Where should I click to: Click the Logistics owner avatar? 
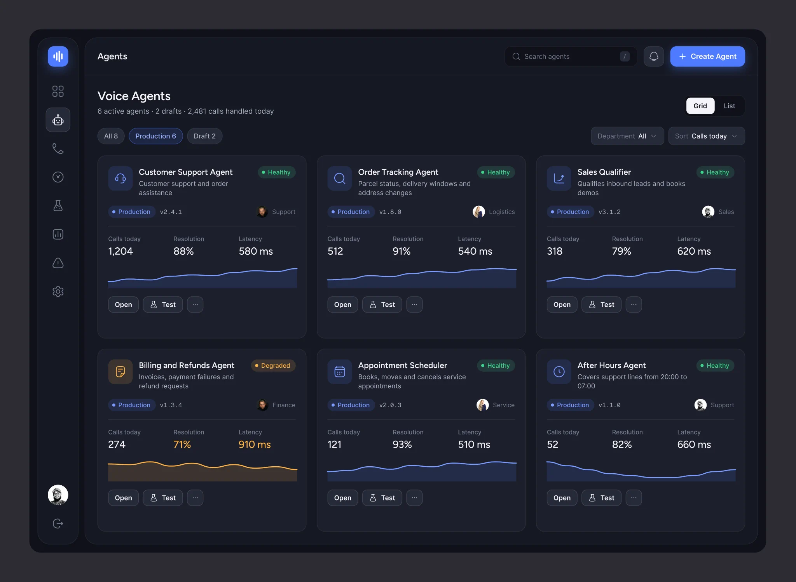click(478, 212)
